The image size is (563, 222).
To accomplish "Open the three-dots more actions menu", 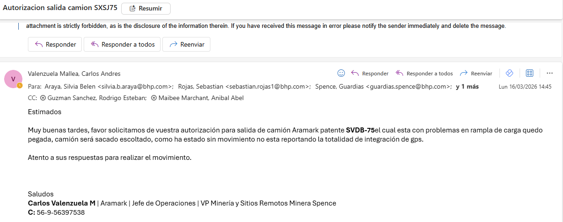I will 550,73.
